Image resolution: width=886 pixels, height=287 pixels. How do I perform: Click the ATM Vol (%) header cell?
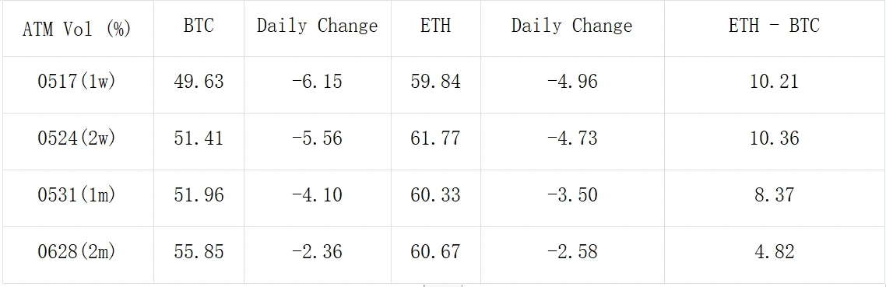[x=78, y=28]
